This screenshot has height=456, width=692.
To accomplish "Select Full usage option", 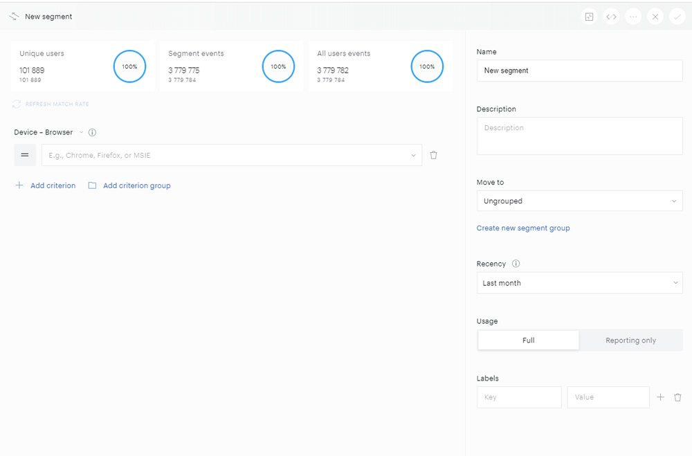I will [x=528, y=340].
